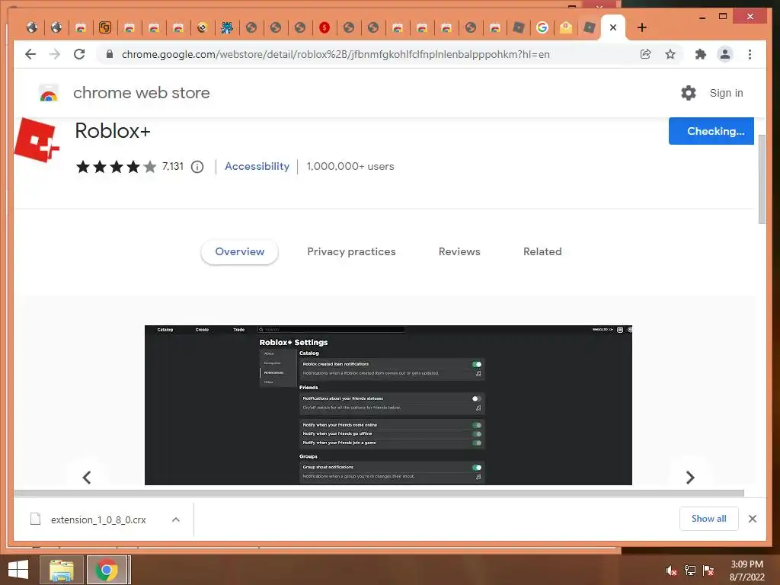Click the Roblox+ title text
Screen dimensions: 780x585
click(113, 131)
